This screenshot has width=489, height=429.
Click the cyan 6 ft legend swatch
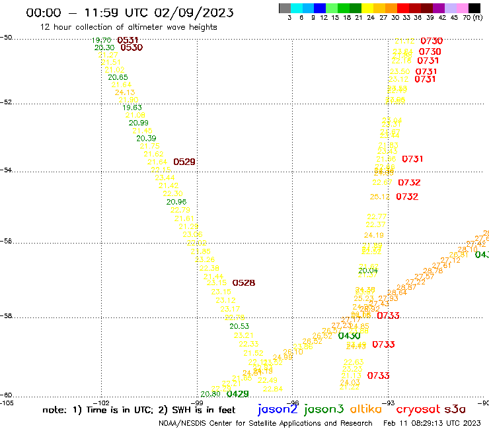tap(297, 8)
